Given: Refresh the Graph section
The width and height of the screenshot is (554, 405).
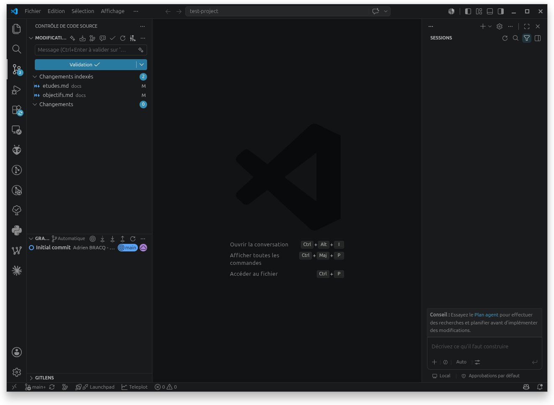Looking at the screenshot, I should pyautogui.click(x=133, y=239).
